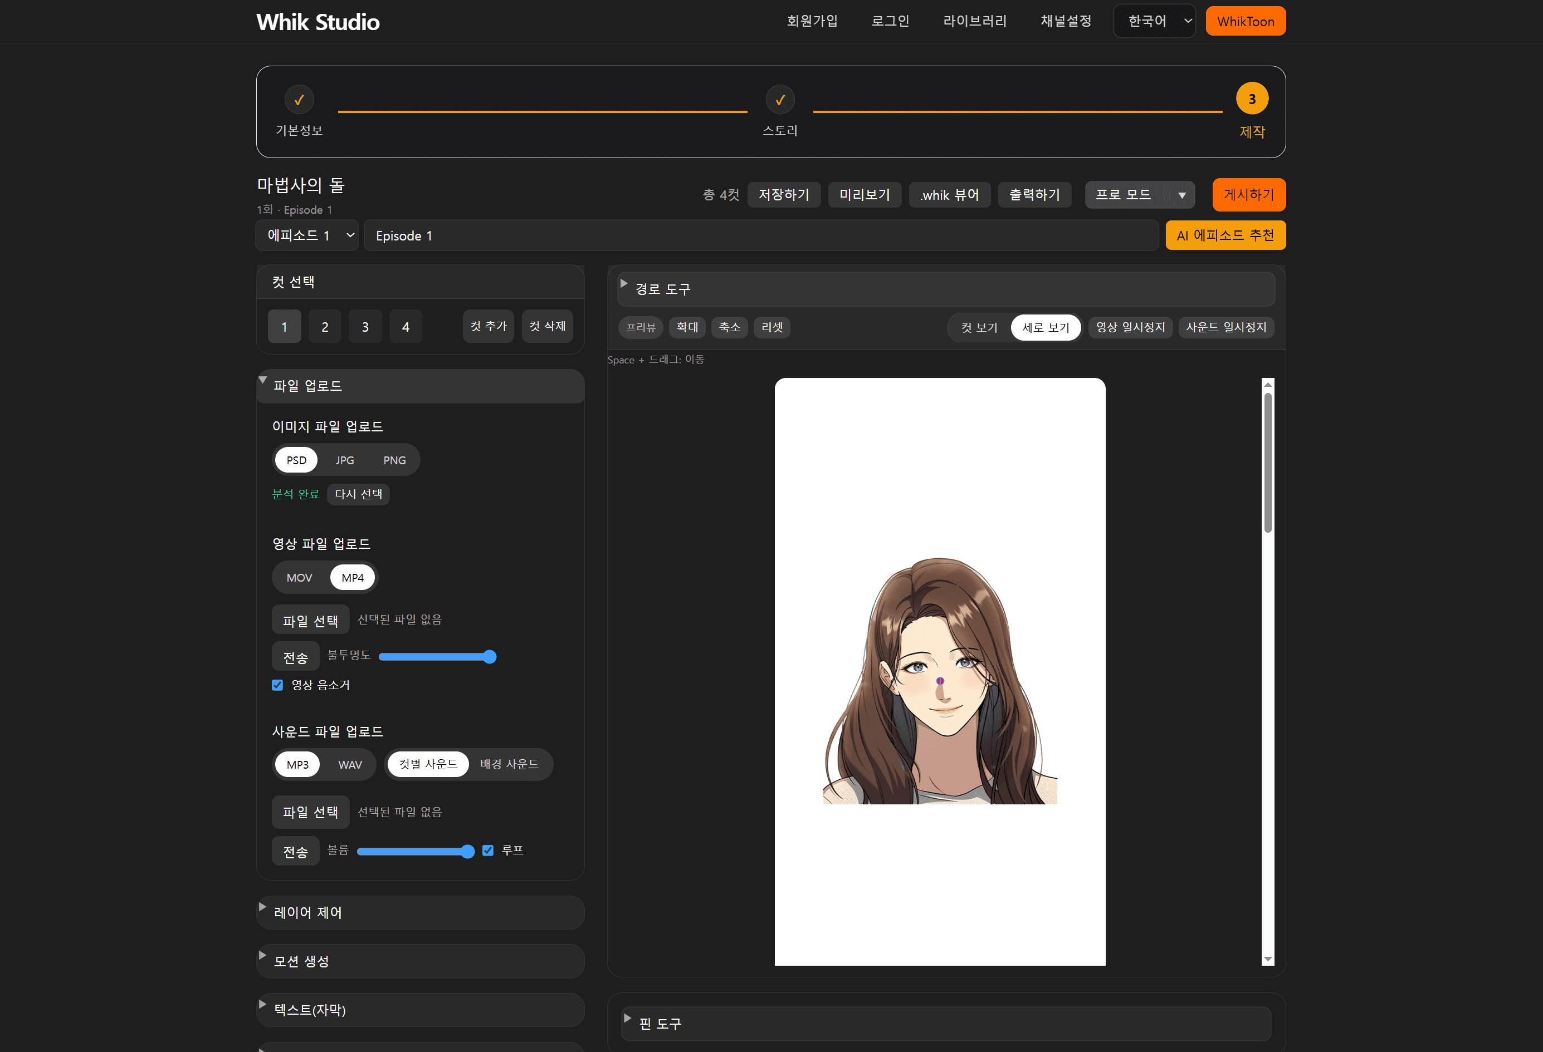Open the 프리뷰 preview tool

[639, 327]
